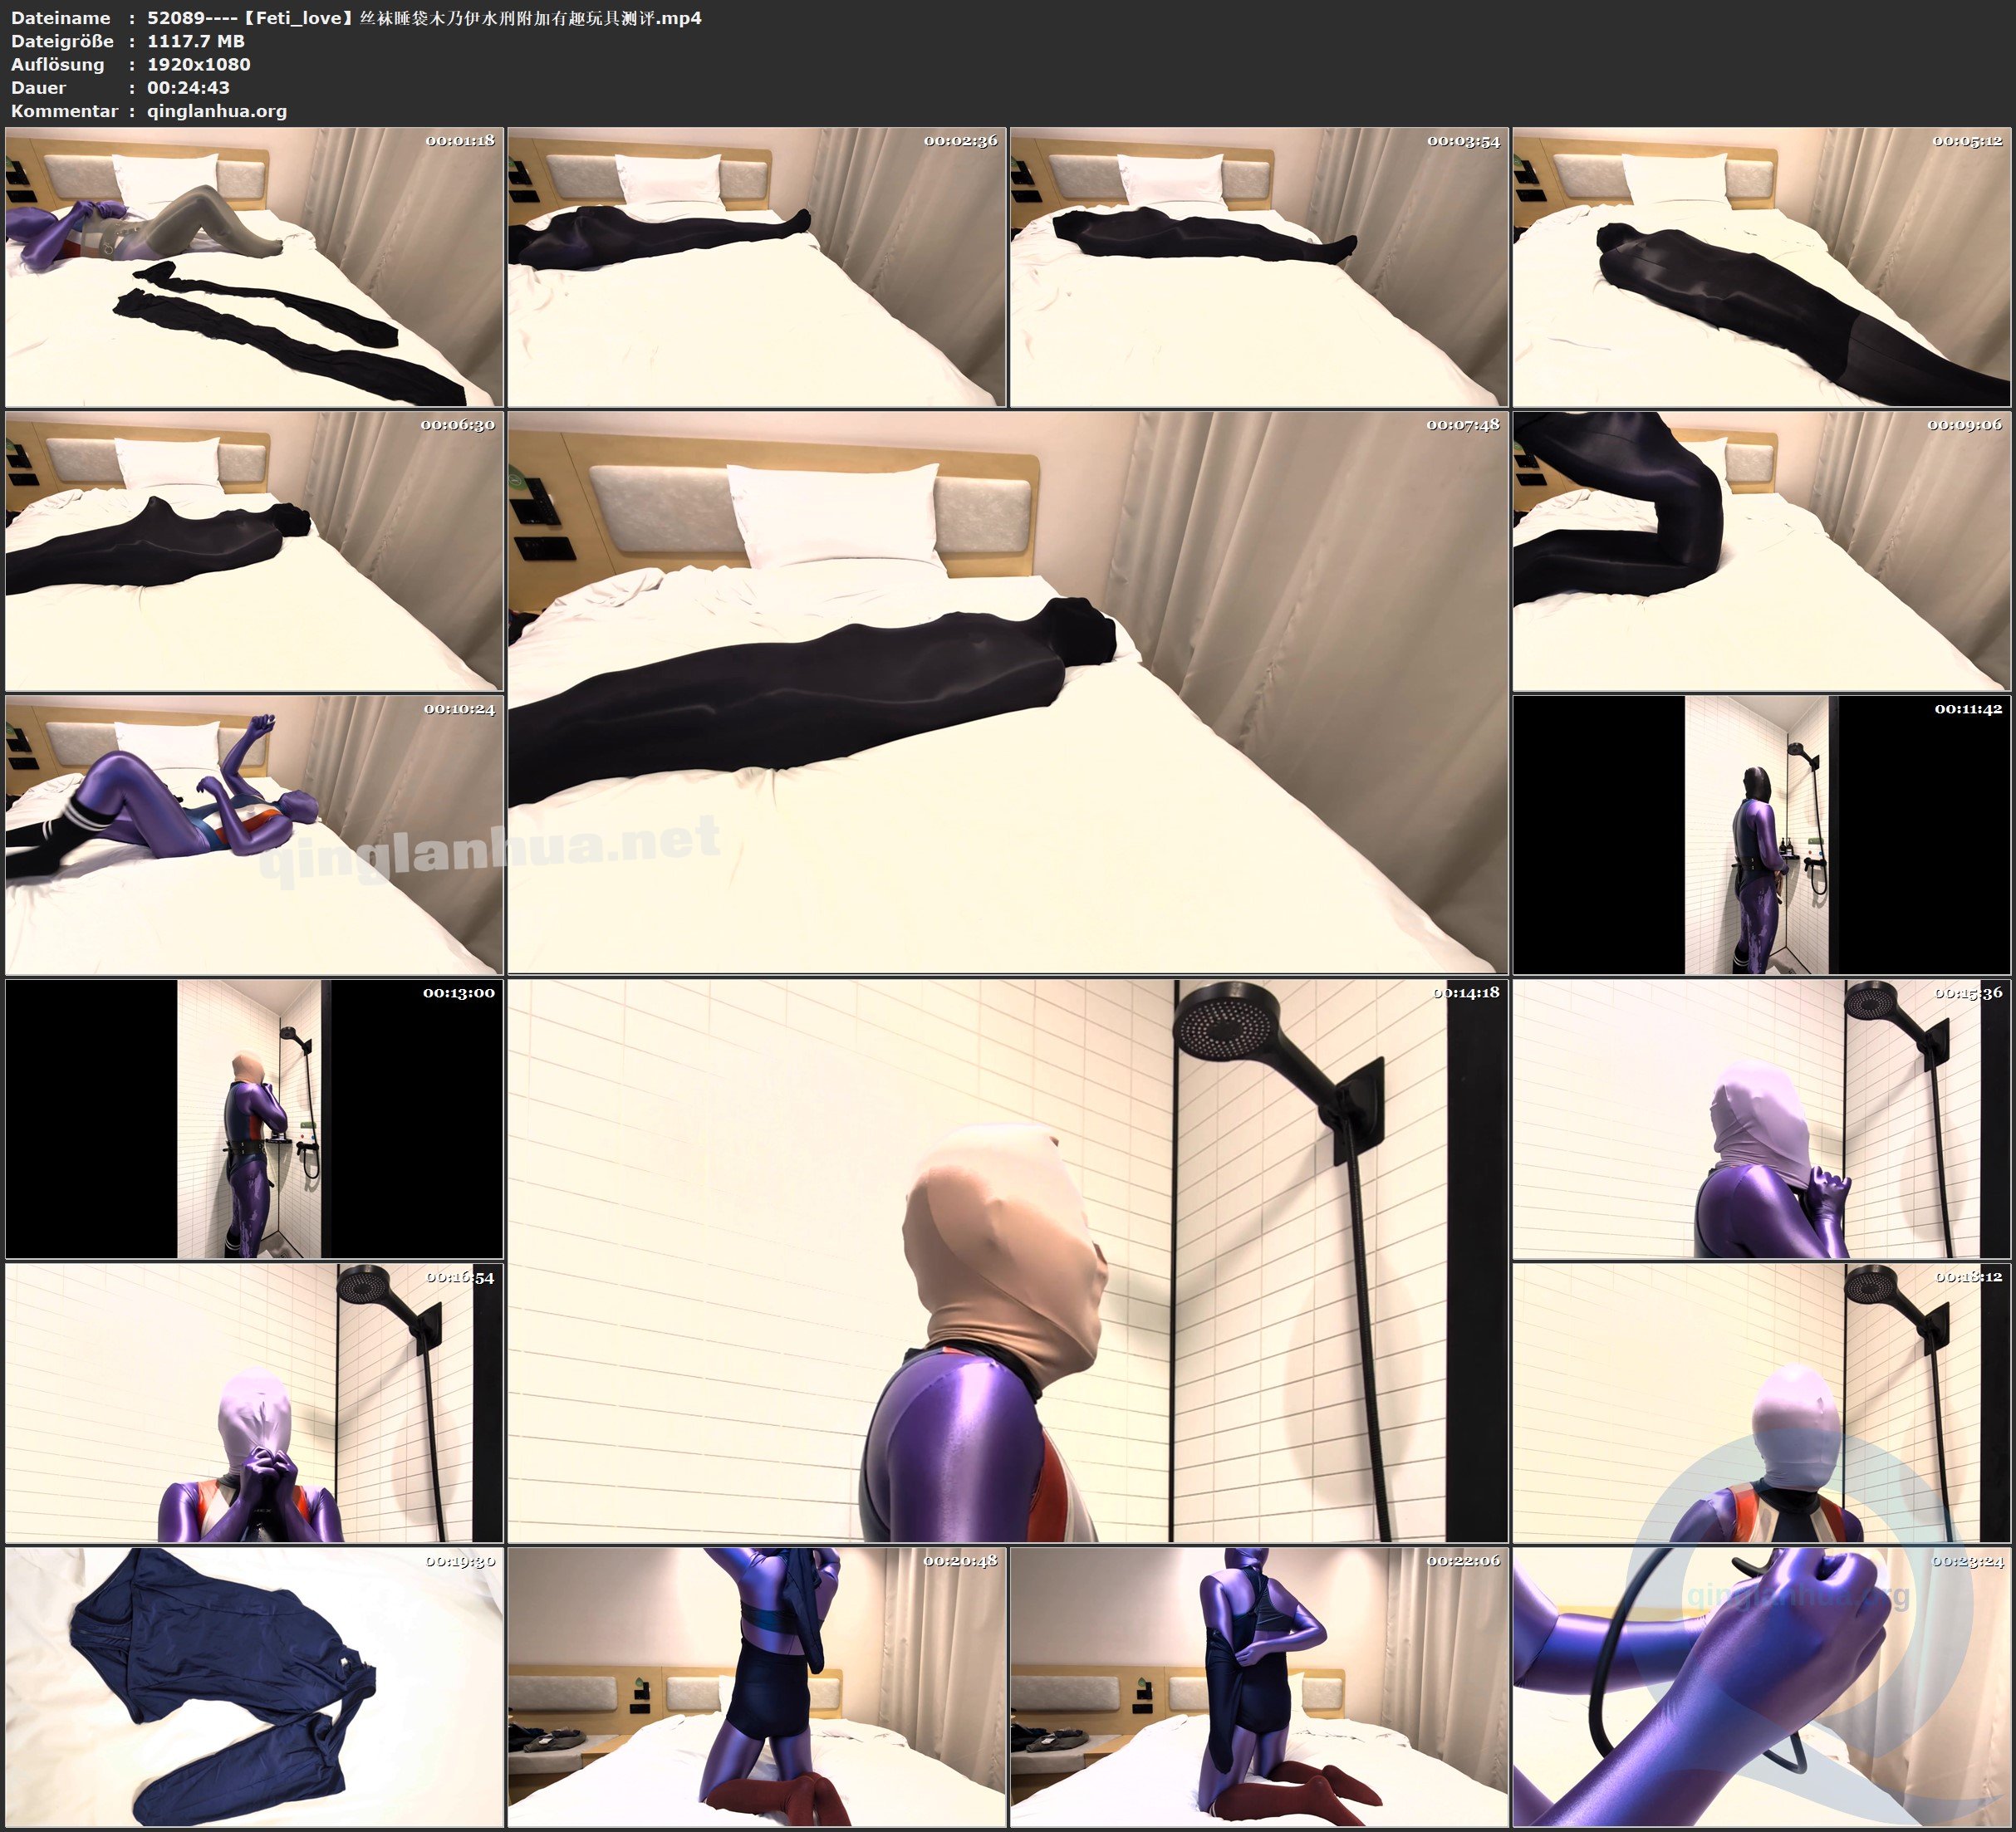Open the frame stamped 00:05:12
The width and height of the screenshot is (2016, 1832).
click(x=1762, y=267)
